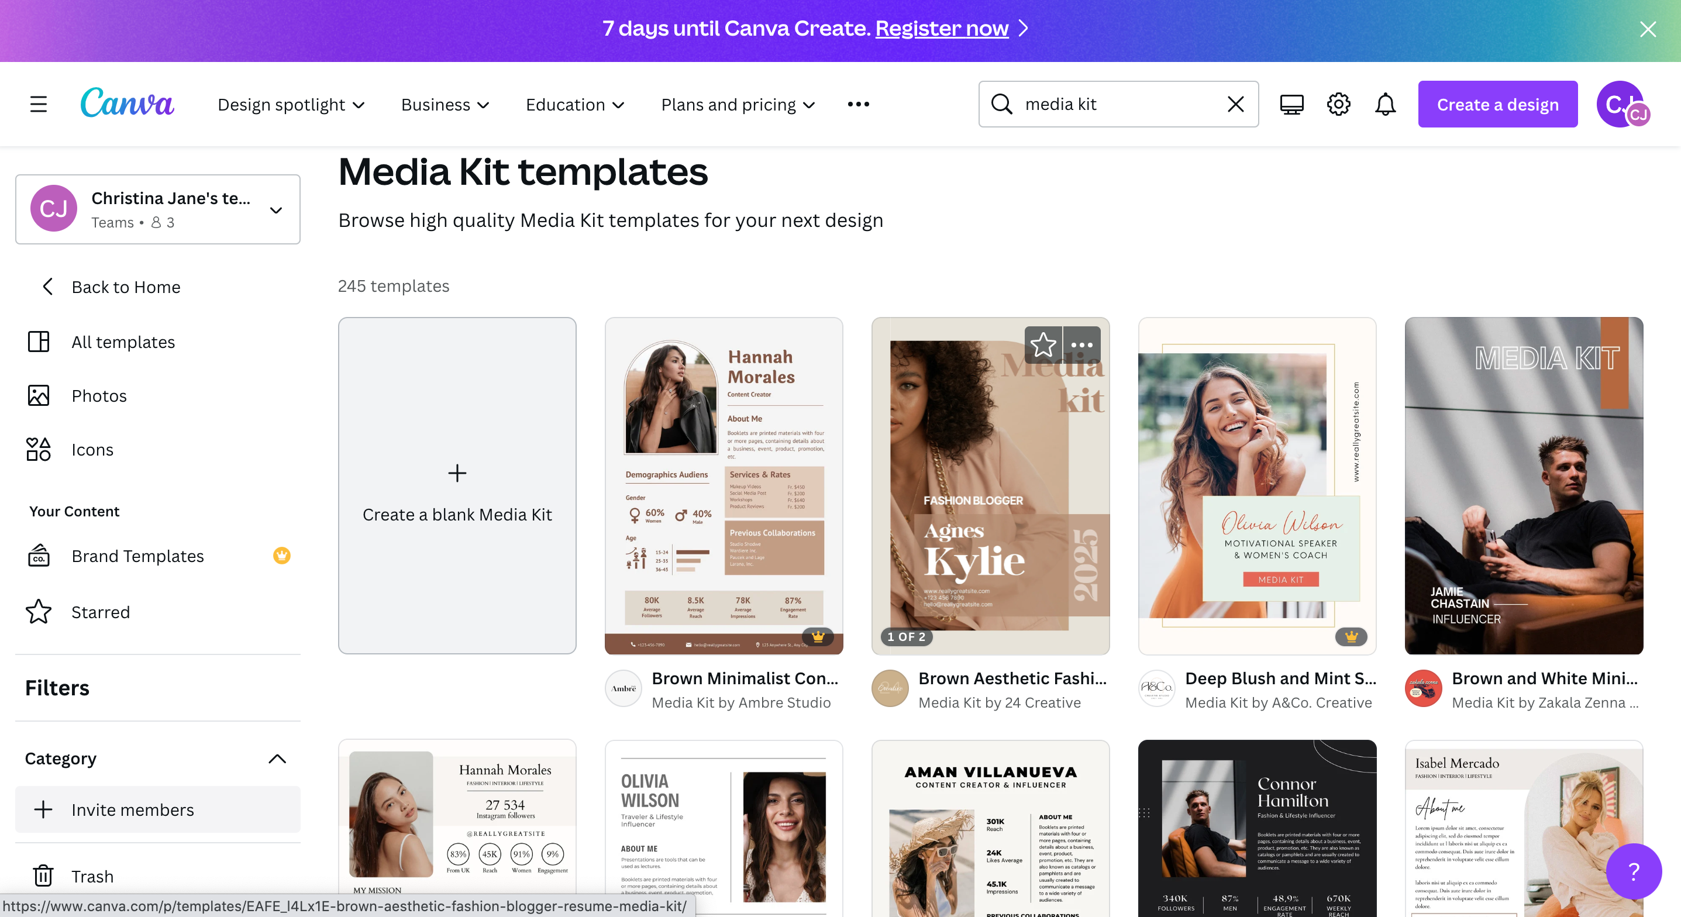This screenshot has width=1681, height=917.
Task: Click the Starred icon in sidebar
Action: pos(40,611)
